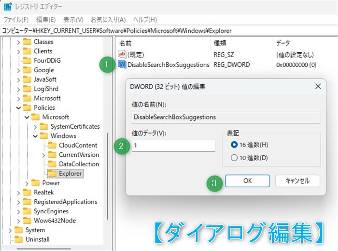Select the 16進数 hexadecimal radio button

pos(234,145)
